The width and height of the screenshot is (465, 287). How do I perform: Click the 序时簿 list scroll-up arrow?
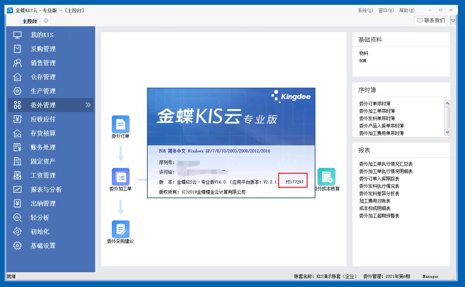coord(447,104)
